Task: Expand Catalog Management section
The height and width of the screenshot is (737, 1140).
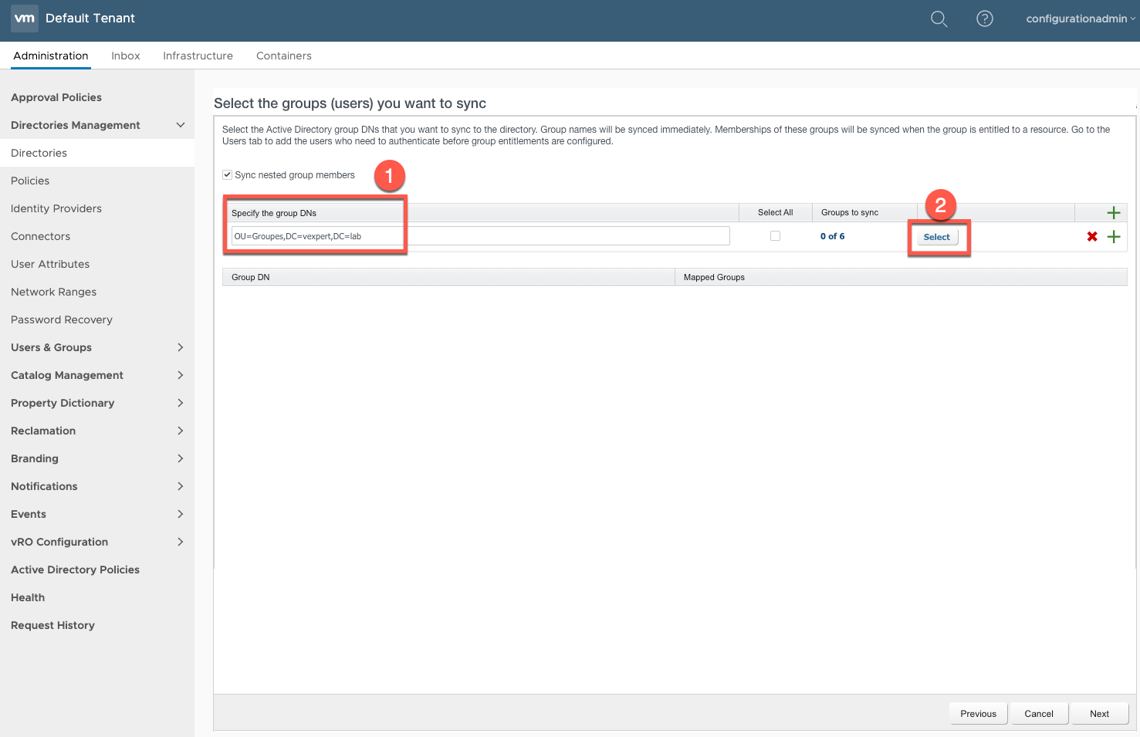Action: pos(181,375)
